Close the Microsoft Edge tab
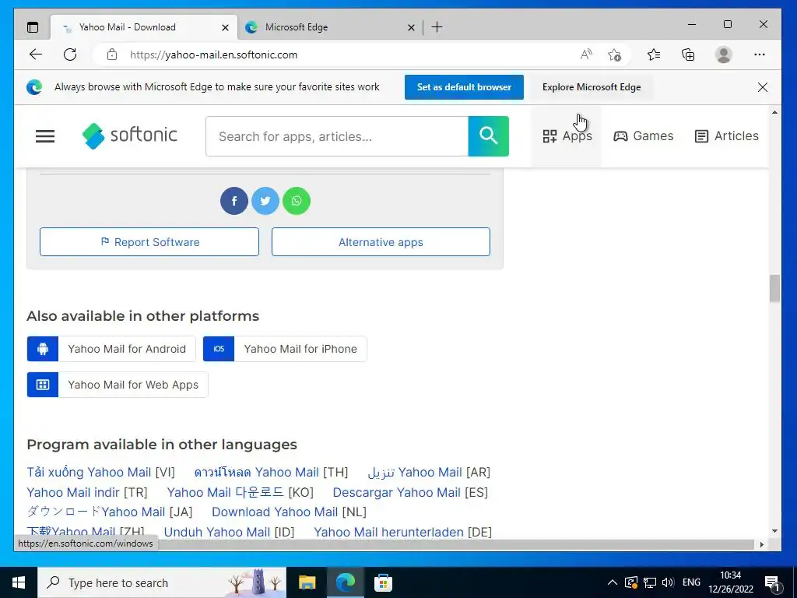The image size is (797, 598). (x=411, y=27)
